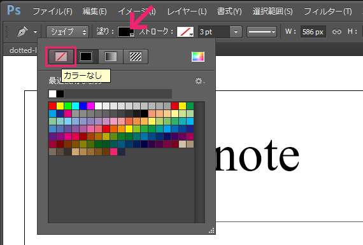Select the solid color fill type button
The image size is (363, 245).
(86, 57)
